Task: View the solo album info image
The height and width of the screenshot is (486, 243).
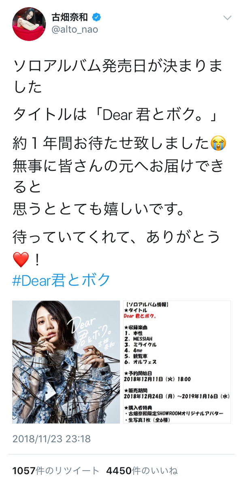Action: [177, 362]
